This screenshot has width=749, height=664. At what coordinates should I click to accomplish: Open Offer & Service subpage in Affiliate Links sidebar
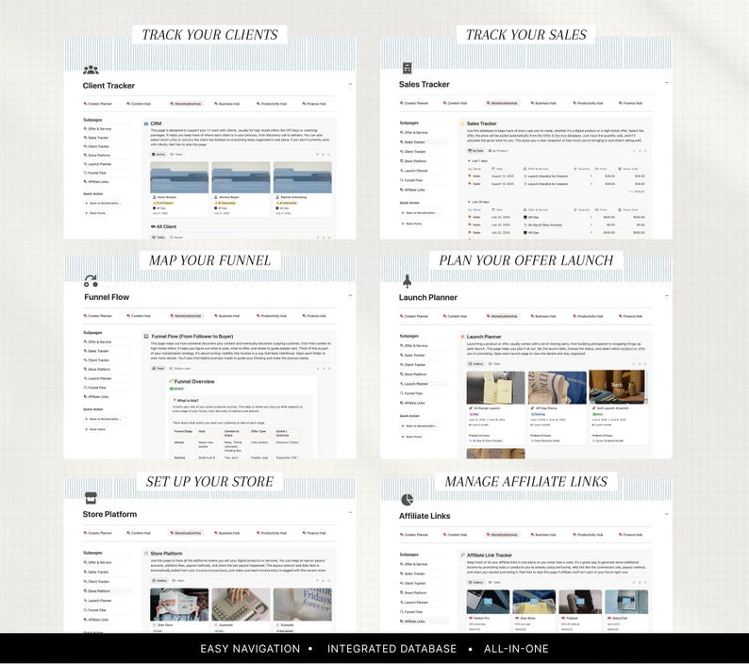(x=414, y=564)
